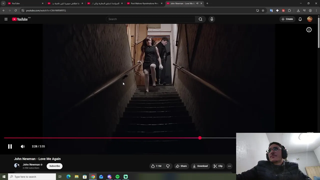Open Chrome three-dot menu
Image resolution: width=320 pixels, height=180 pixels.
(x=316, y=10)
